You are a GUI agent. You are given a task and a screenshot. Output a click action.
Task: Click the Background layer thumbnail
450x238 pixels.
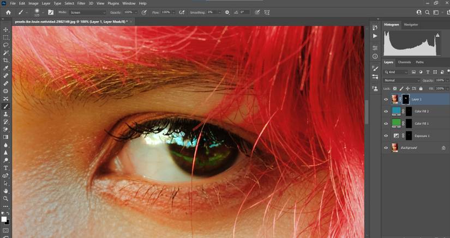(x=395, y=148)
